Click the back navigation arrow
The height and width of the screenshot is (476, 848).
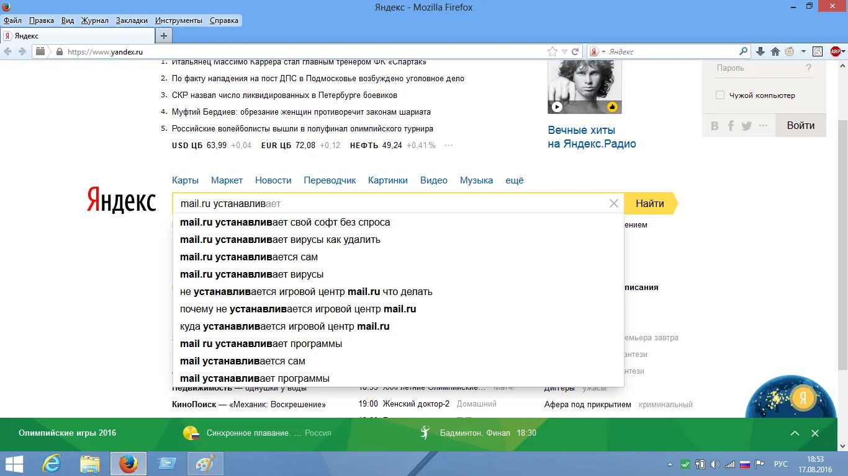8,52
